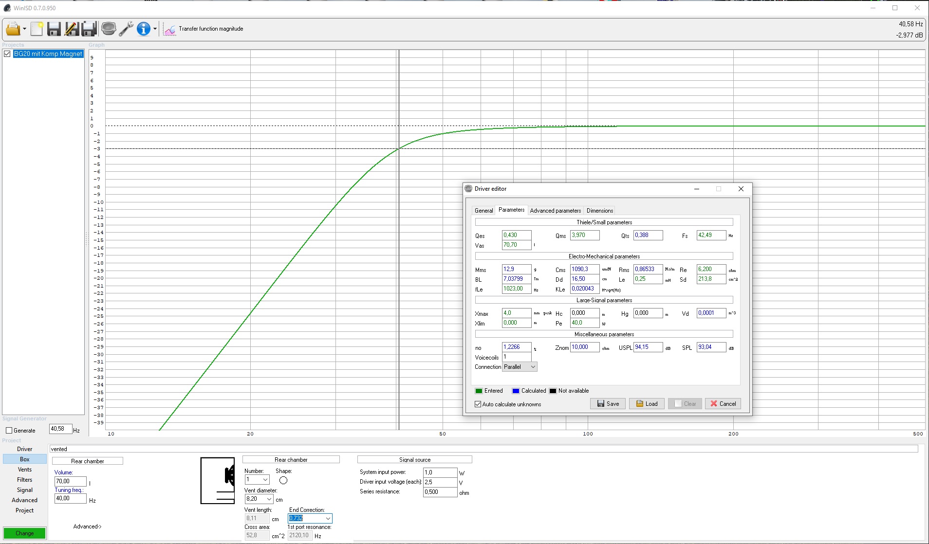Open the Dimensions tab in Driver editor
Image resolution: width=929 pixels, height=544 pixels.
pos(599,211)
